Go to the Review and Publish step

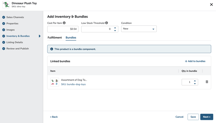[18, 49]
